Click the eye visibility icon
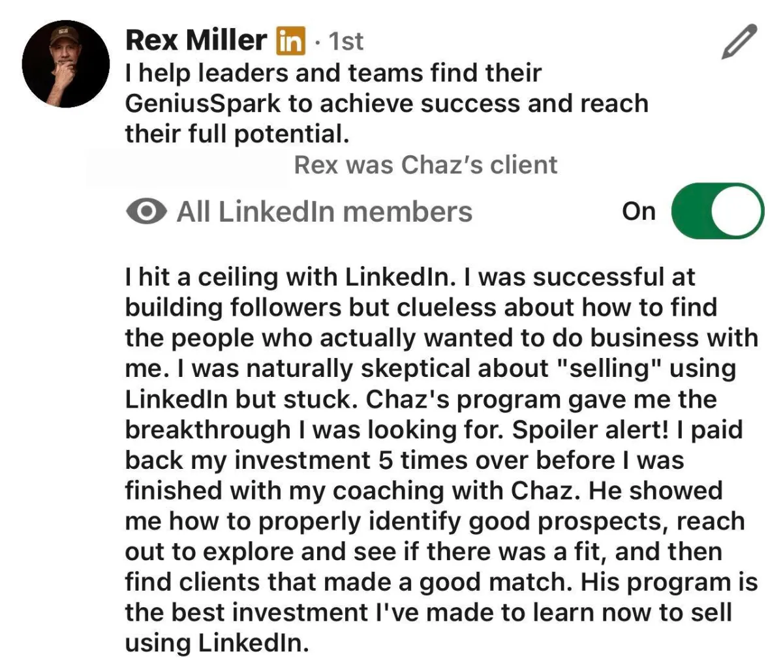 [x=146, y=212]
